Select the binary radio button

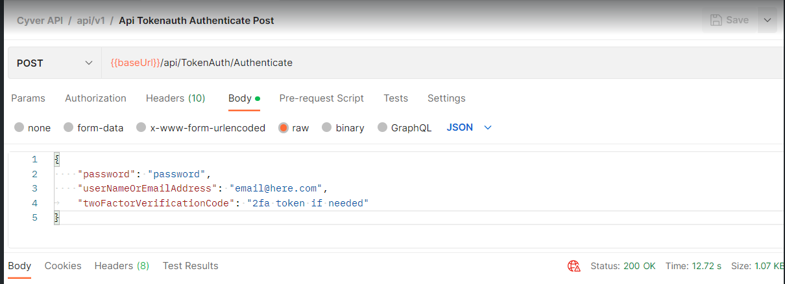(x=327, y=127)
